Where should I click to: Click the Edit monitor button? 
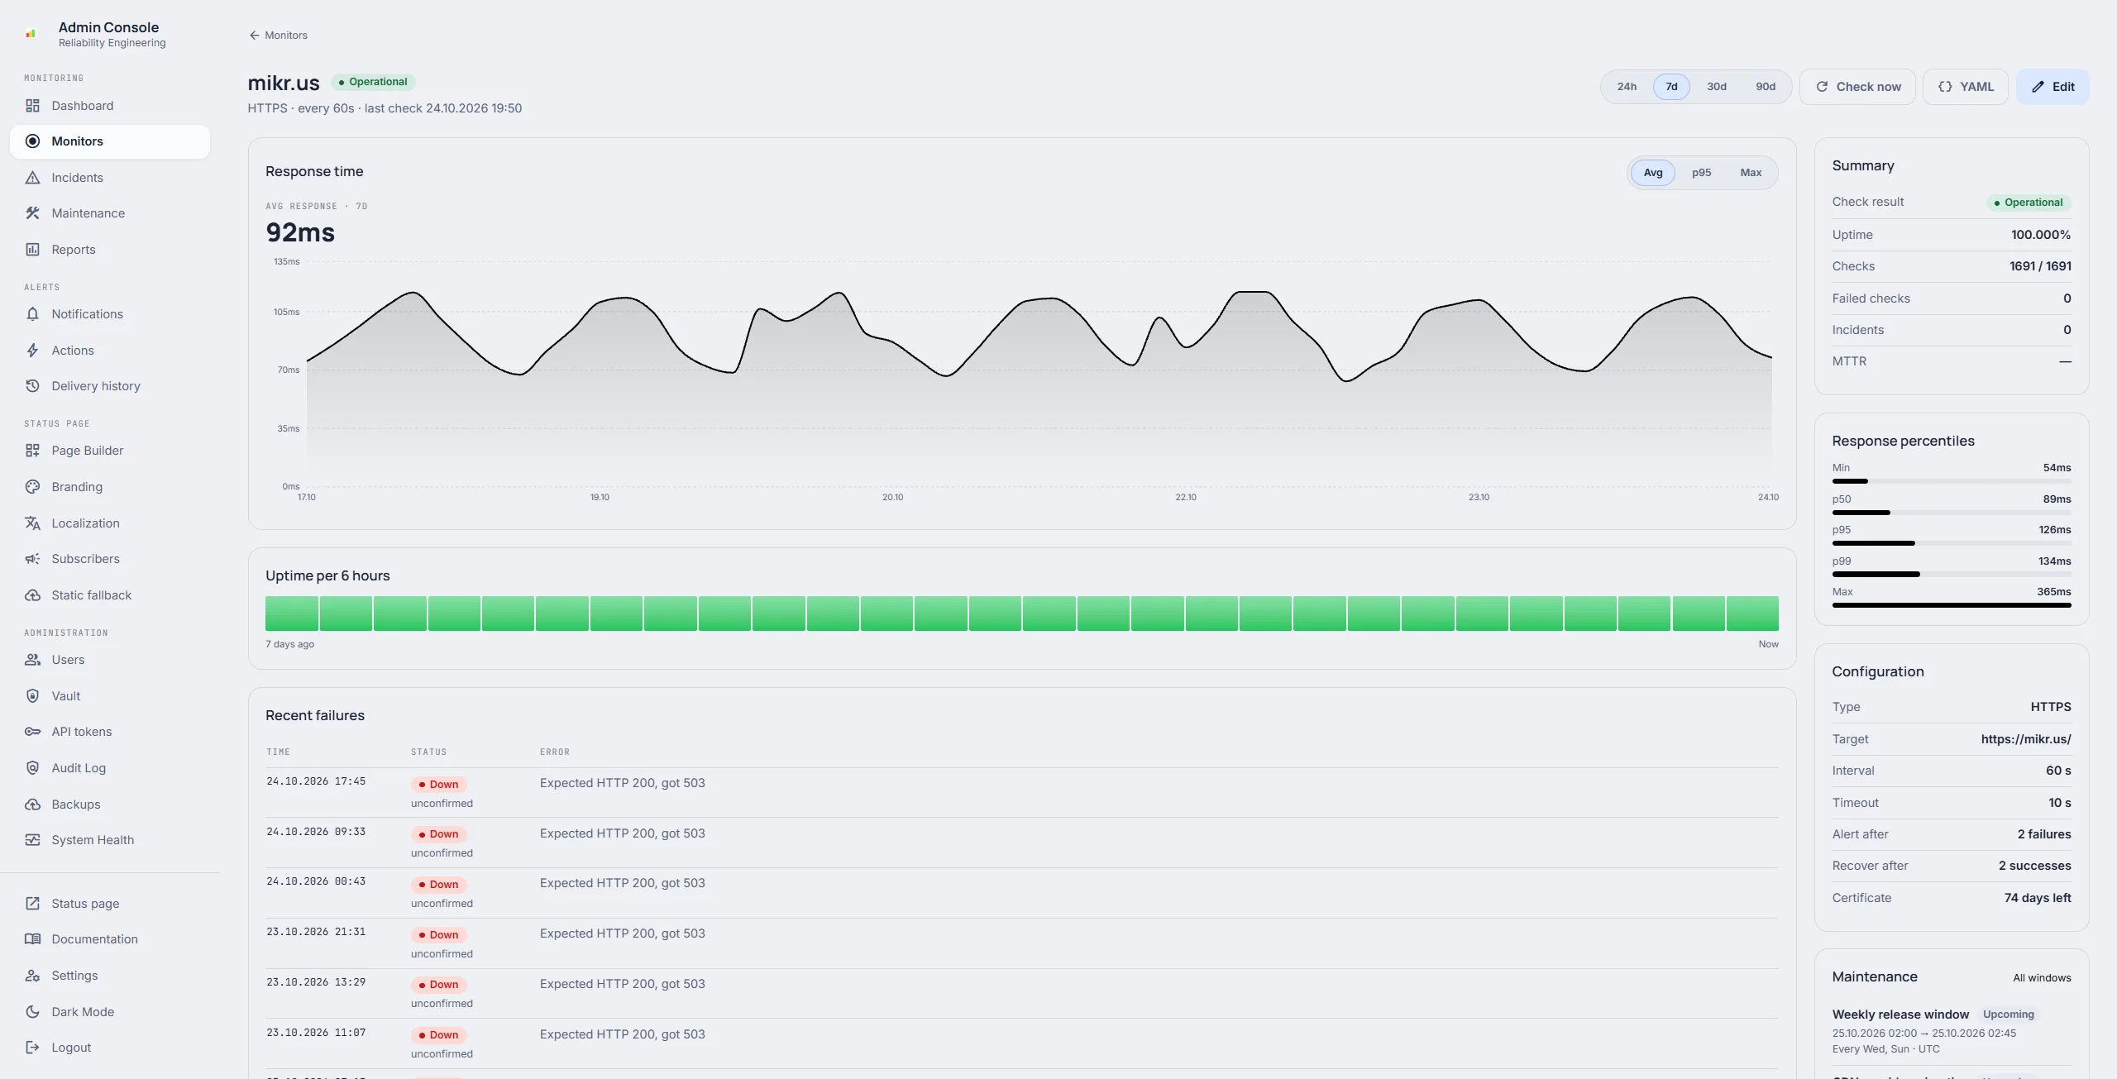(x=2052, y=87)
